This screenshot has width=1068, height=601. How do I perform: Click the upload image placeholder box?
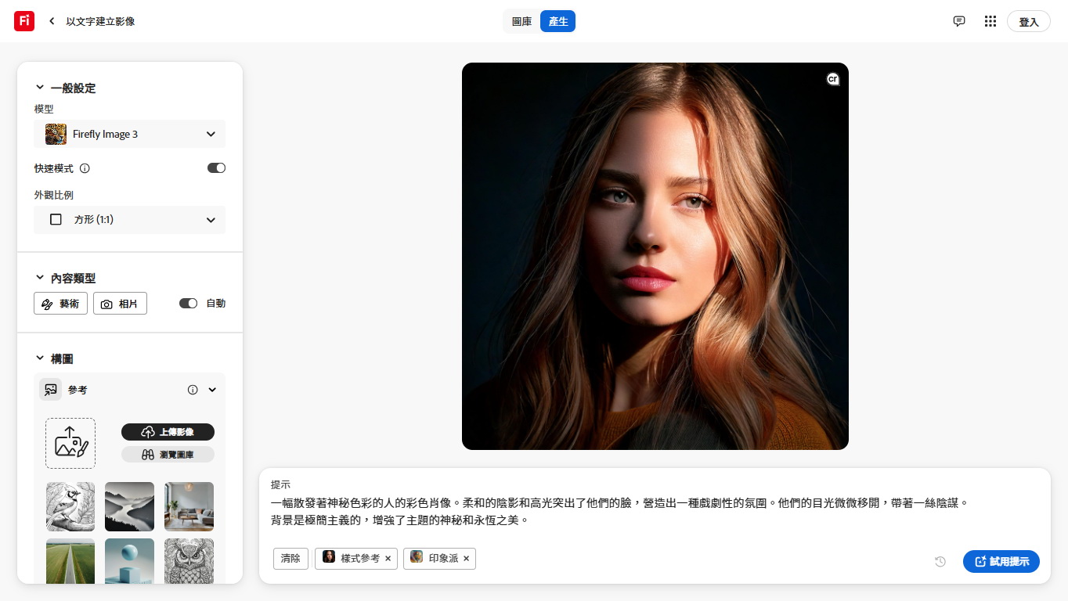click(x=70, y=443)
